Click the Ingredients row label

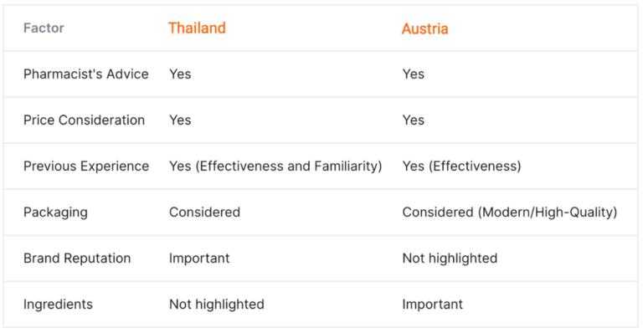(x=58, y=305)
